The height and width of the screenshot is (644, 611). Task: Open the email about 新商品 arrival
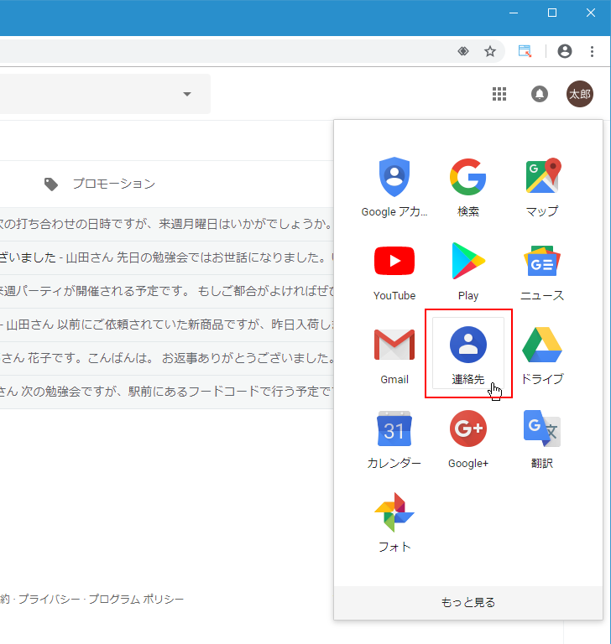[166, 325]
